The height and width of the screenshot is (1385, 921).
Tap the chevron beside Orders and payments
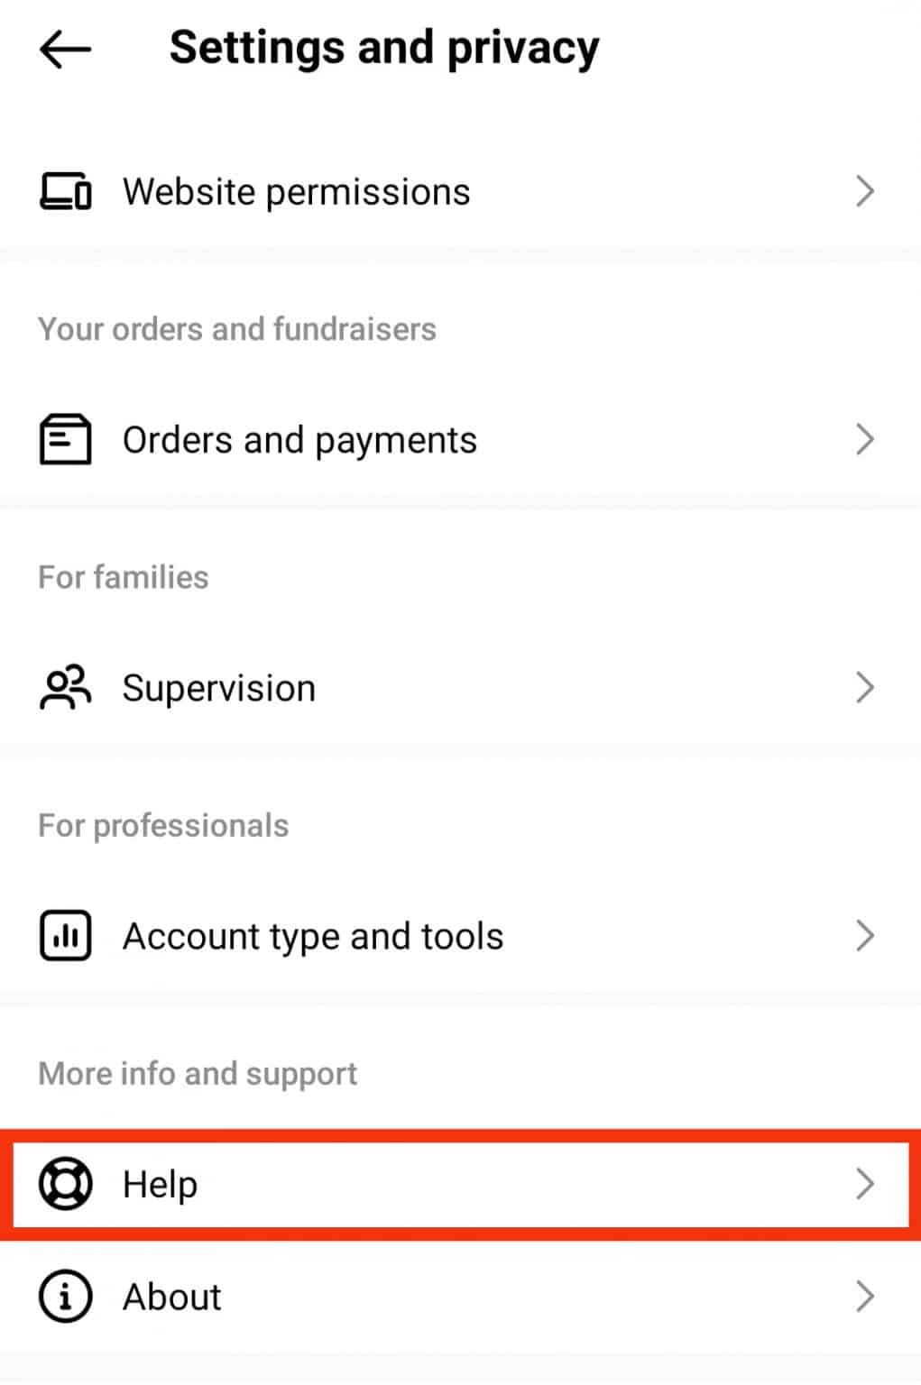(x=864, y=439)
